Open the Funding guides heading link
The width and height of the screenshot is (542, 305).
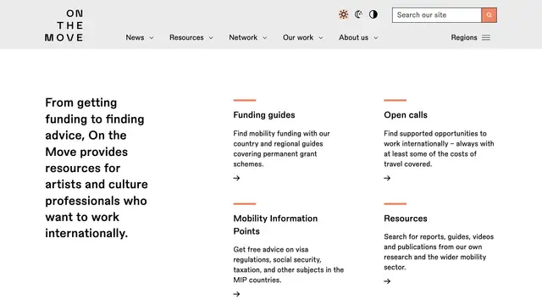pyautogui.click(x=264, y=115)
